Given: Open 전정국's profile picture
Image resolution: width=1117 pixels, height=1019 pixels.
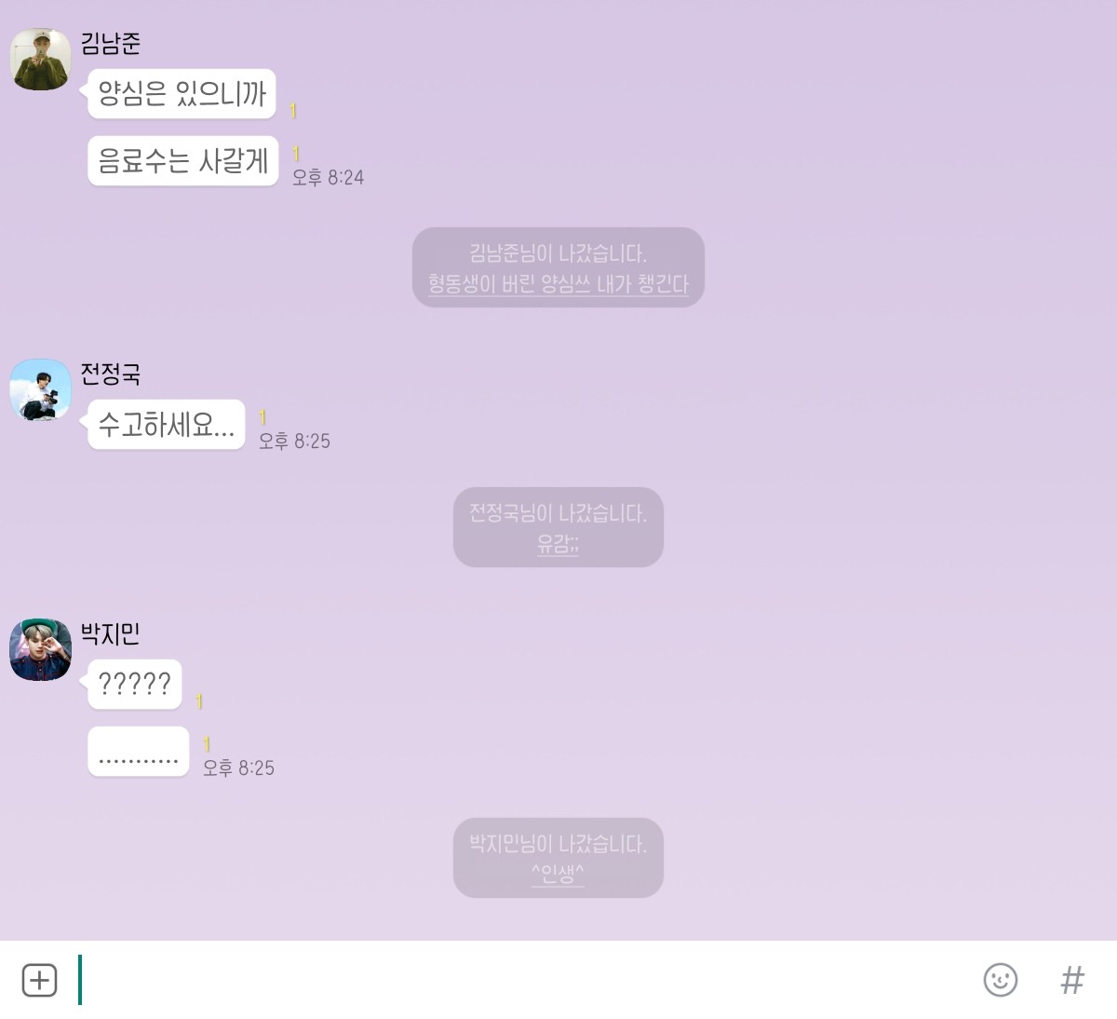Looking at the screenshot, I should click(40, 389).
